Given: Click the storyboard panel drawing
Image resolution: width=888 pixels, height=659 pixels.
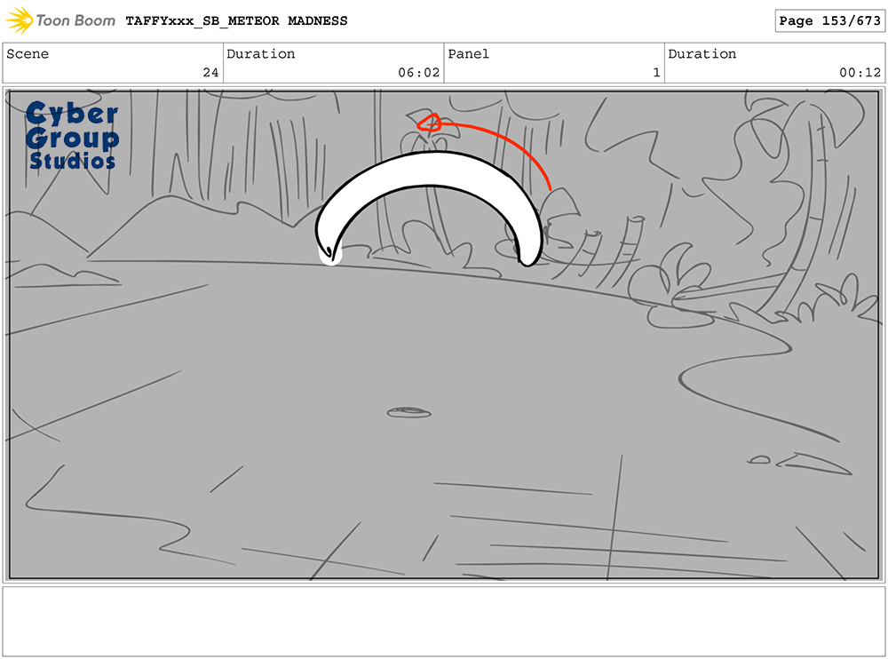Looking at the screenshot, I should [x=444, y=334].
